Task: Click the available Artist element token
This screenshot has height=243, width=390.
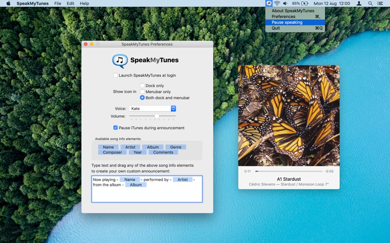Action: (130, 147)
